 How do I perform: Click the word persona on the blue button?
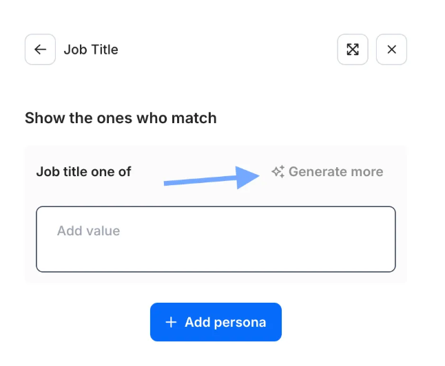240,323
